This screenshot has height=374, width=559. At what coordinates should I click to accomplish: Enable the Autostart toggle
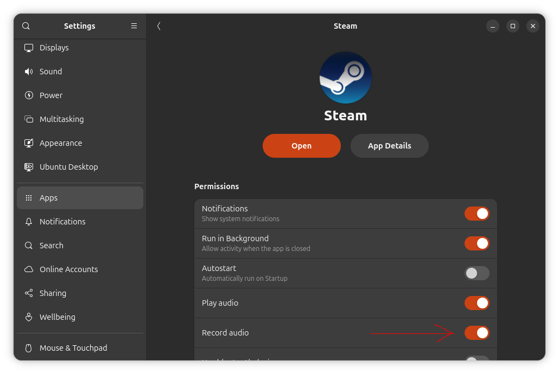point(477,273)
